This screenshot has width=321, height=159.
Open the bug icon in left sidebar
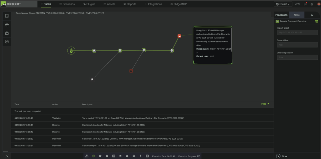click(x=7, y=33)
